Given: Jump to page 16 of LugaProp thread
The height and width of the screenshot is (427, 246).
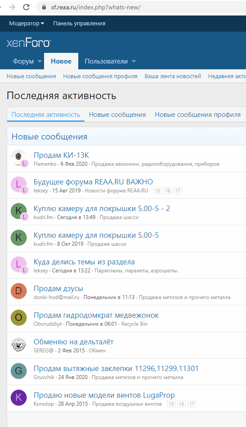Looking at the screenshot, I should [x=181, y=404].
